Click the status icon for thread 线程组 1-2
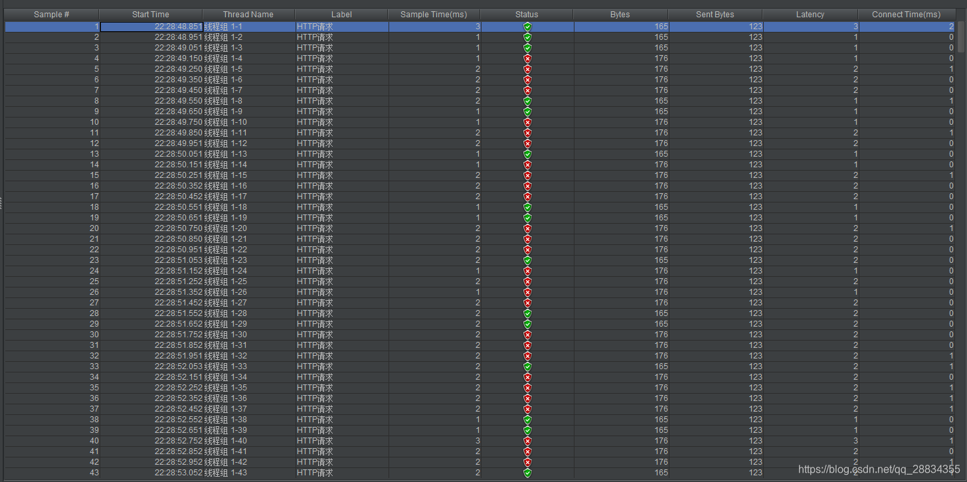967x482 pixels. 527,37
